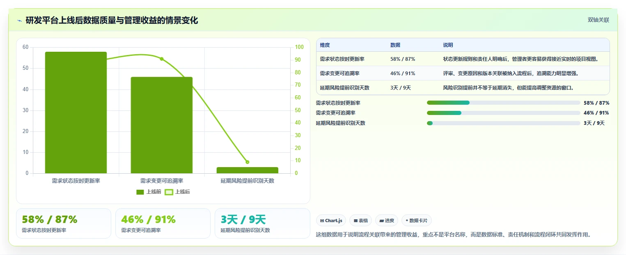The height and width of the screenshot is (255, 626).
Task: Click the lightning icon beside the title
Action: point(19,21)
